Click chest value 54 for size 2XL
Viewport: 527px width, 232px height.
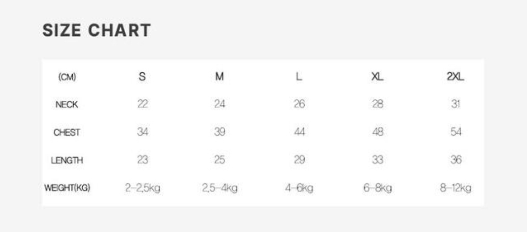[455, 132]
